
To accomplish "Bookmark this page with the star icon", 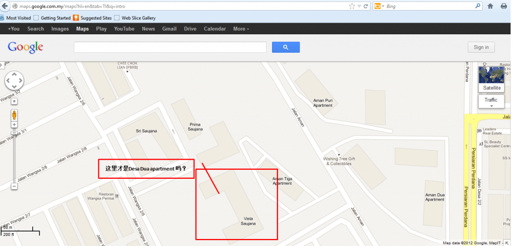I will pos(351,7).
